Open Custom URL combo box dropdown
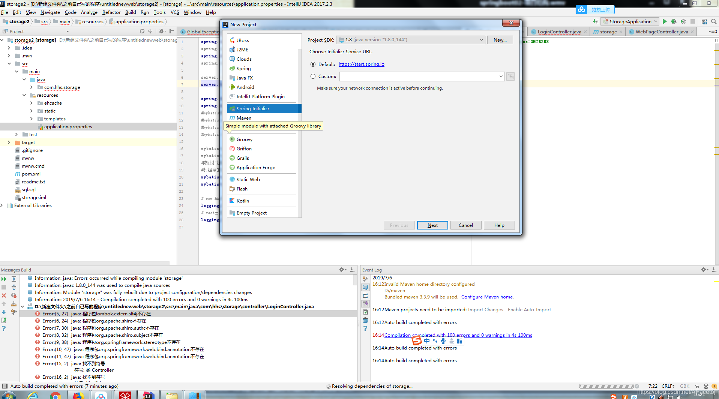This screenshot has height=399, width=719. 501,76
